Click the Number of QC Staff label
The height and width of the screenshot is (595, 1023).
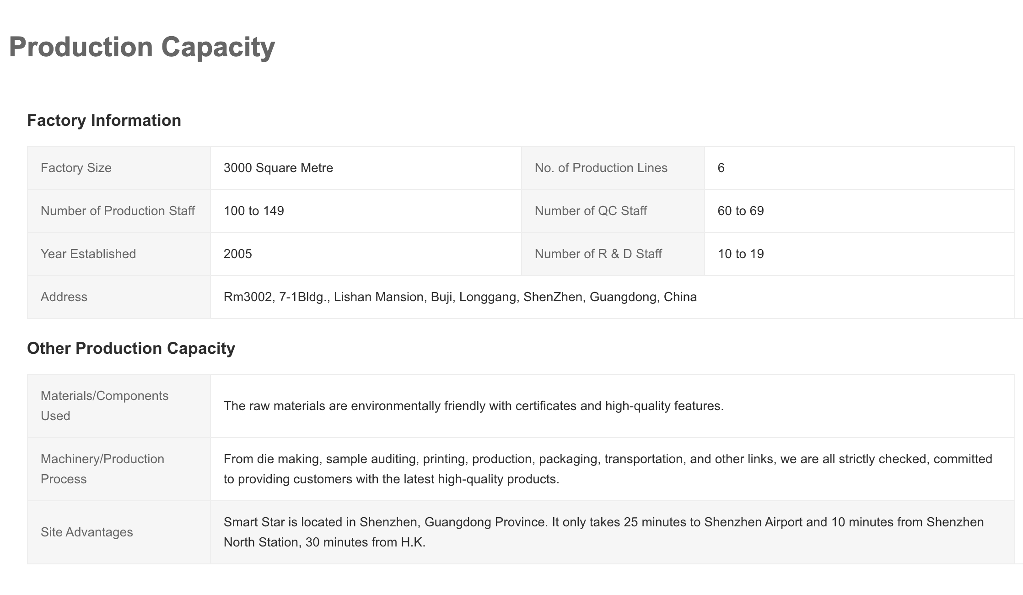[x=591, y=211]
